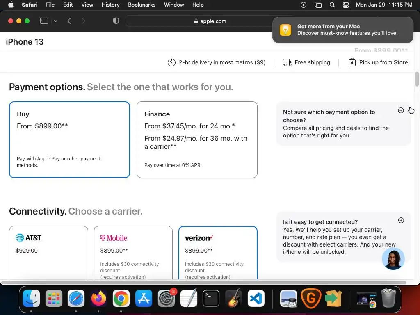Image resolution: width=420 pixels, height=315 pixels.
Task: Open Preview from the Dock
Action: pos(288,298)
